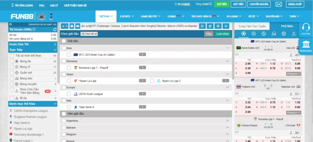
Task: Select tennis ball icon in live center
Action: tap(263, 33)
